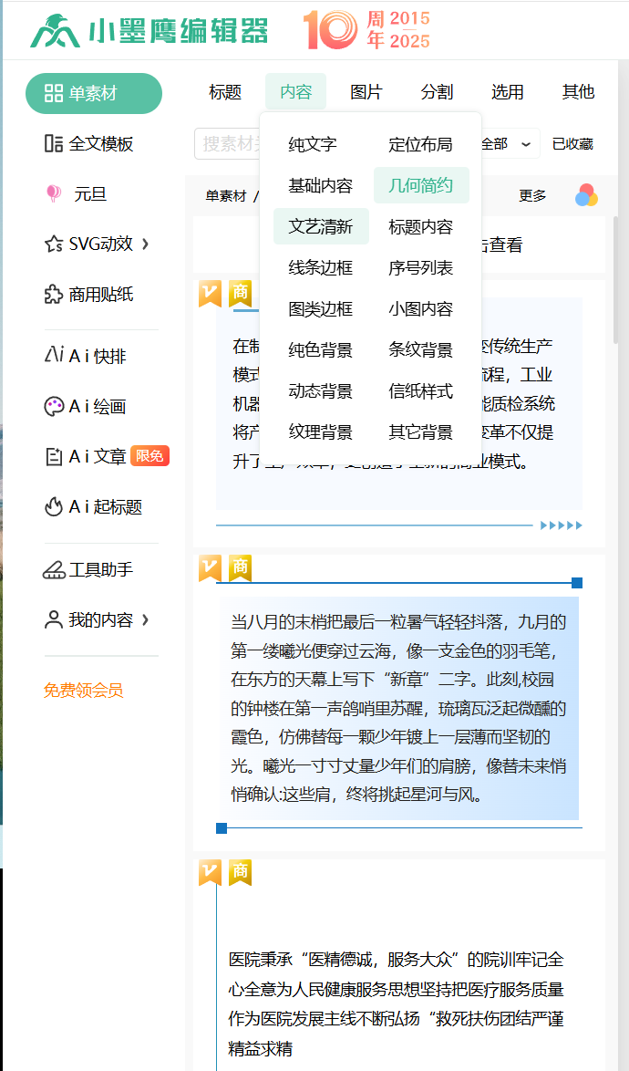This screenshot has width=629, height=1071.
Task: Click the 免费领会员 link
Action: tap(83, 691)
